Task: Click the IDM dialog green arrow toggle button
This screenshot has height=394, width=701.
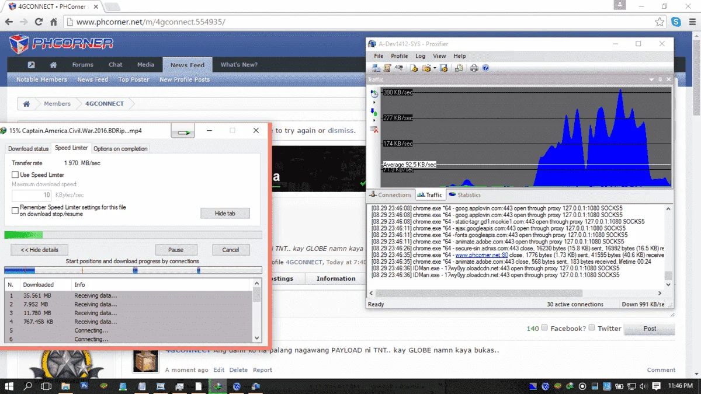Action: (183, 132)
